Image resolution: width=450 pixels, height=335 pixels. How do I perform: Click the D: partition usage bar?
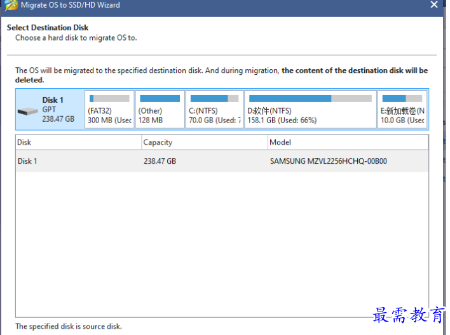[310, 99]
